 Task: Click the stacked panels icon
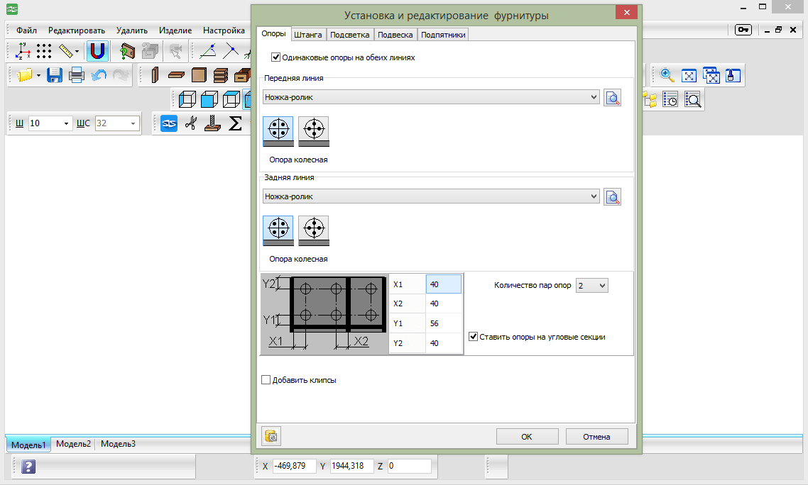[x=221, y=75]
